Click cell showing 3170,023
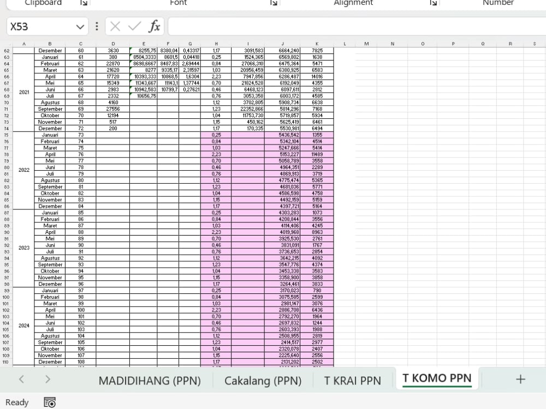The image size is (546, 409). point(282,291)
